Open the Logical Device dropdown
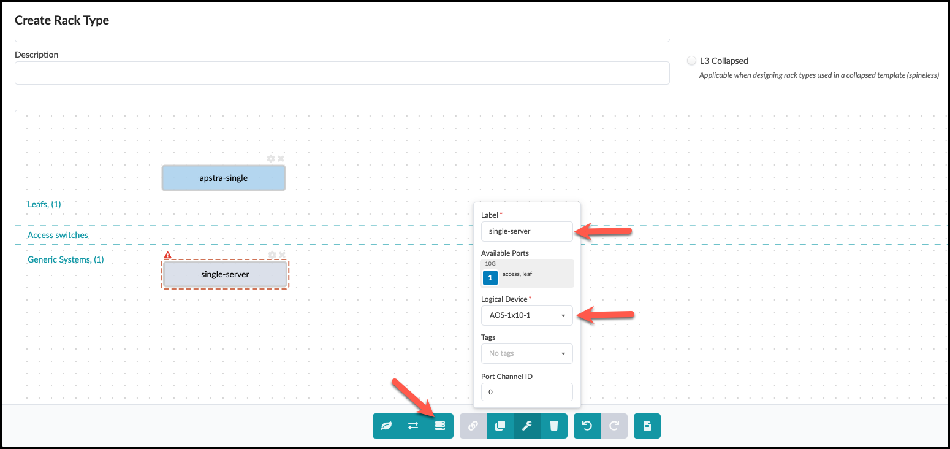The height and width of the screenshot is (449, 950). click(526, 316)
